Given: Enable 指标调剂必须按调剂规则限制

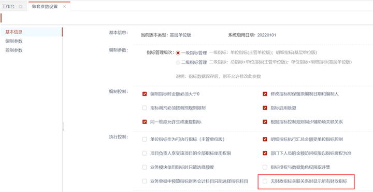Looking at the screenshot, I should (145, 108).
